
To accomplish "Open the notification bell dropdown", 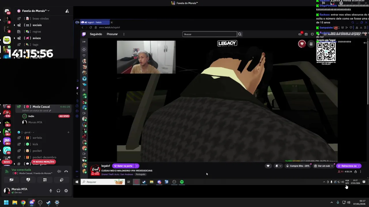I will point(278,166).
